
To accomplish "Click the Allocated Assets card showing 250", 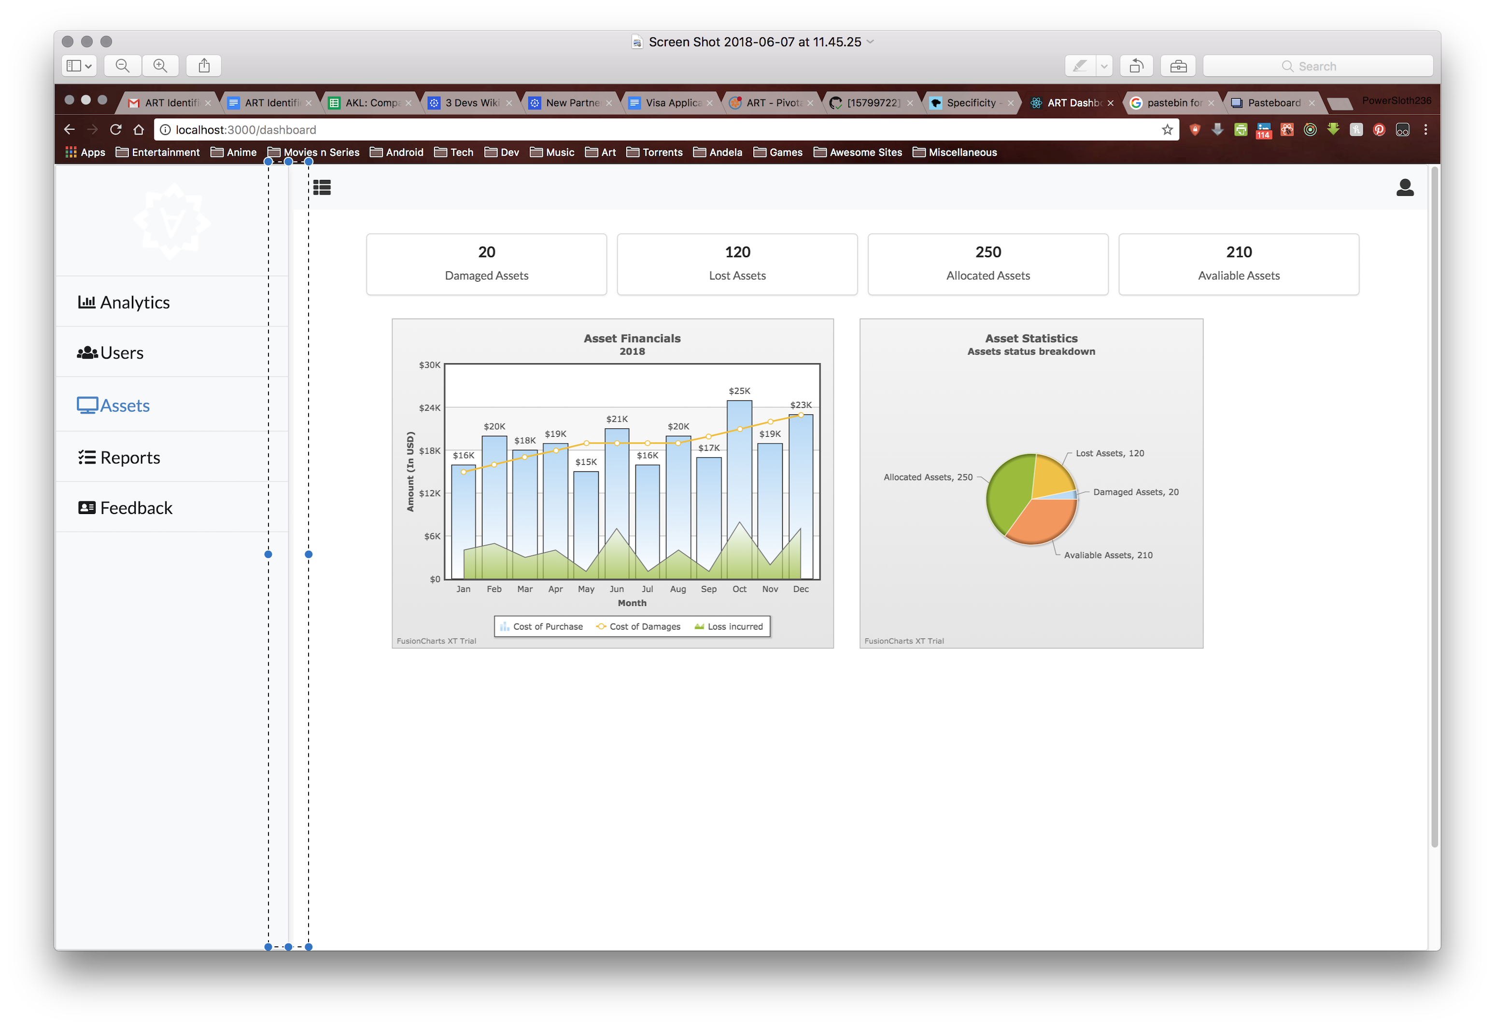I will (987, 264).
